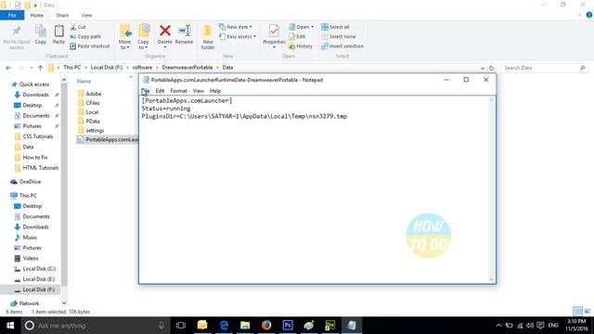
Task: Open Easy access dropdown
Action: 238,36
